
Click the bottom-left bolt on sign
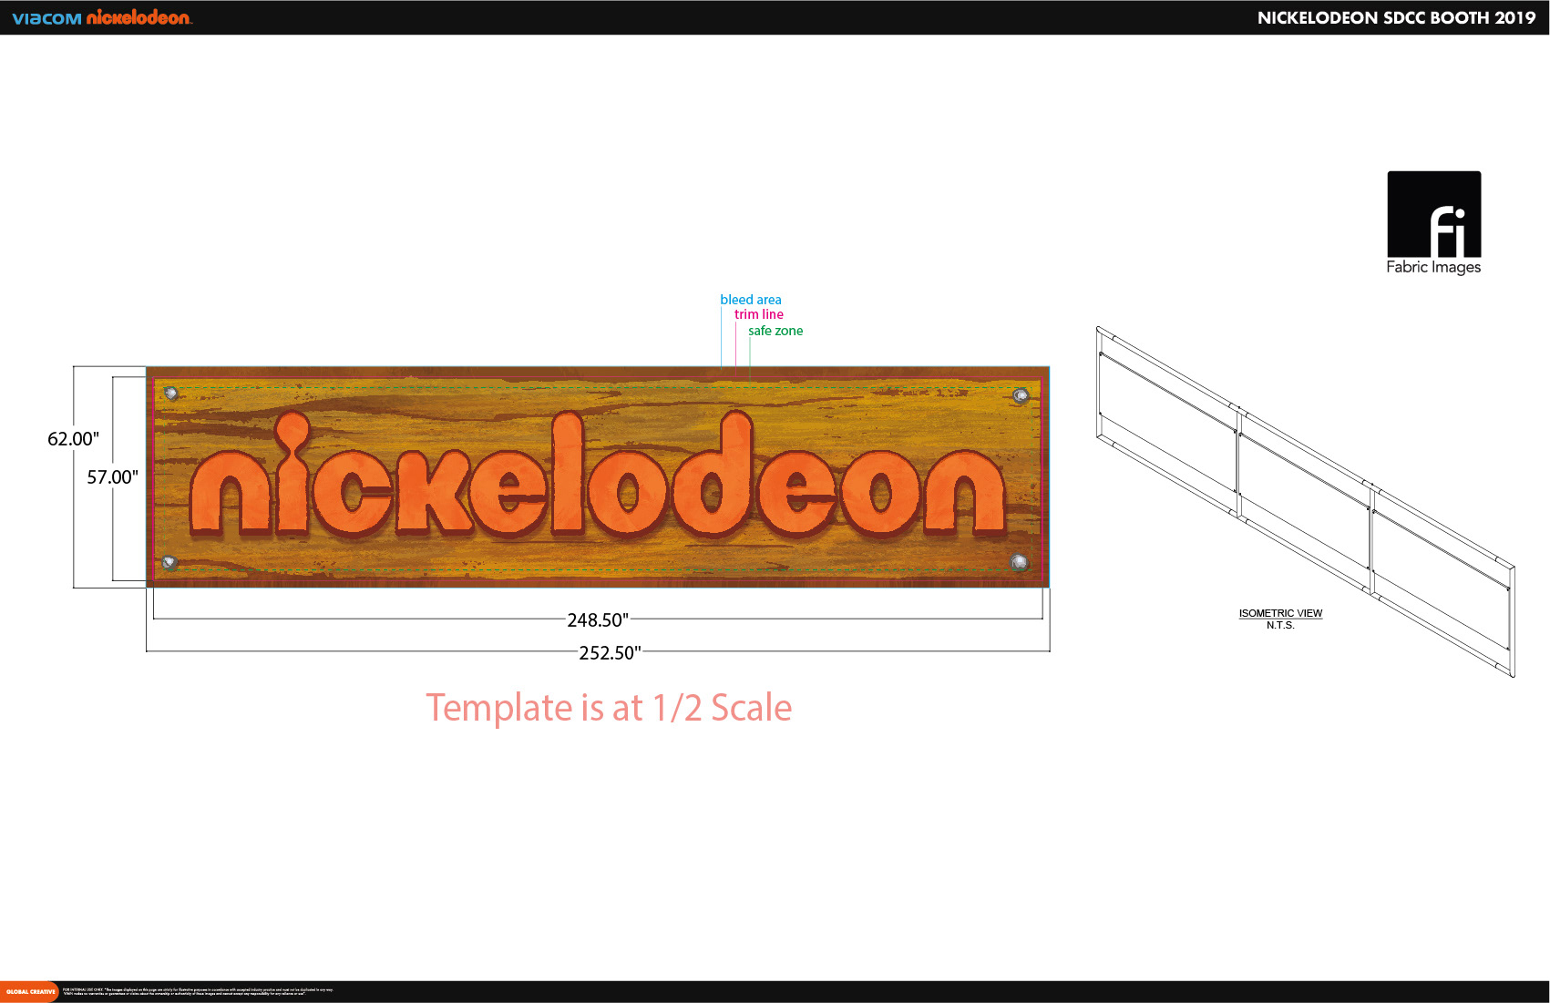pos(169,562)
